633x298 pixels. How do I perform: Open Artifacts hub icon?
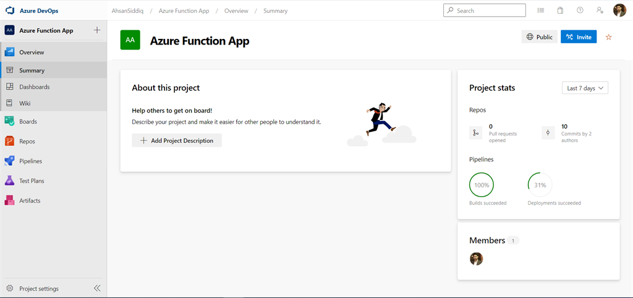pyautogui.click(x=10, y=201)
